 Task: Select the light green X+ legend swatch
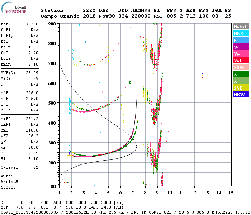click(x=241, y=81)
